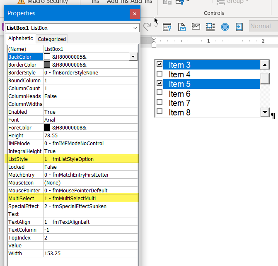Switch to the Categorized tab

(52, 39)
